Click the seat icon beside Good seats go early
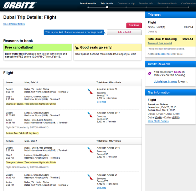 pyautogui.click(x=77, y=48)
